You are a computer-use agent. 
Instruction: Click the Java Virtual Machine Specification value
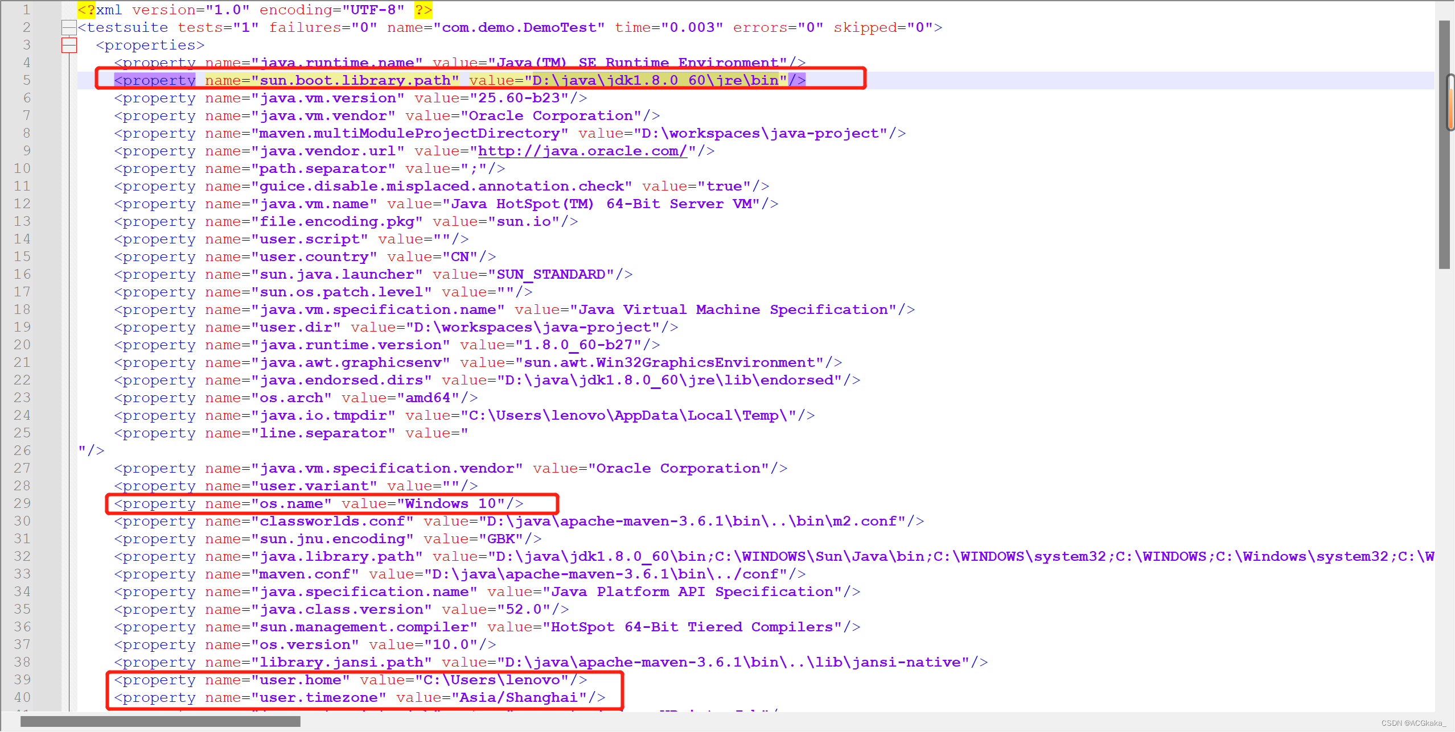click(733, 309)
